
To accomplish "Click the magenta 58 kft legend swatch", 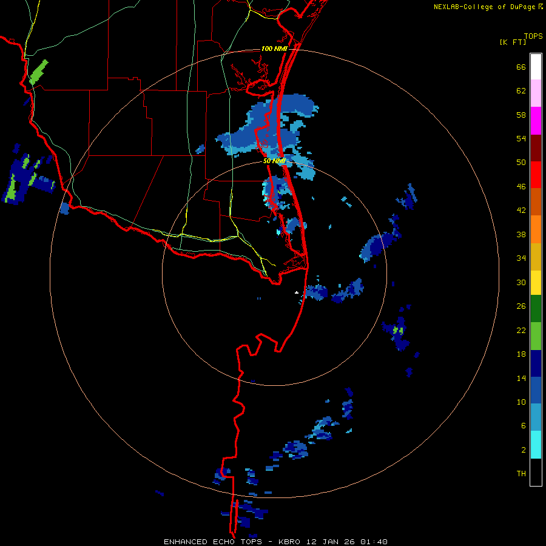I will pyautogui.click(x=536, y=121).
